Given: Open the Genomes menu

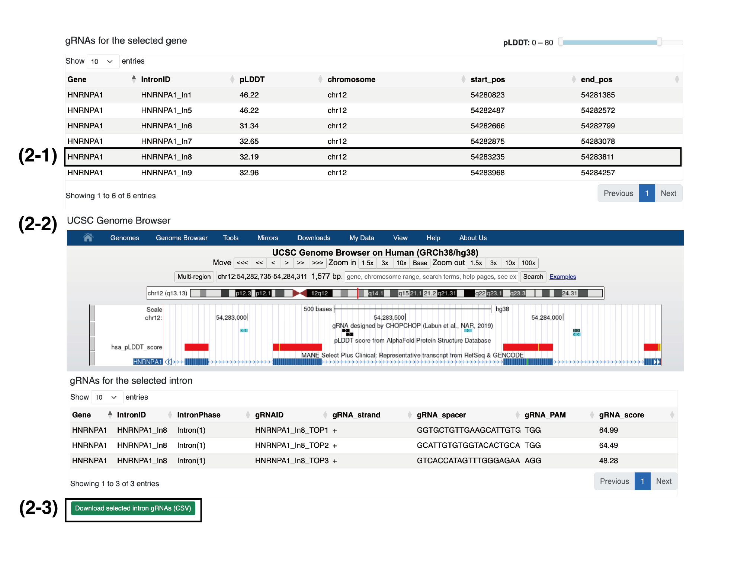Looking at the screenshot, I should 125,238.
